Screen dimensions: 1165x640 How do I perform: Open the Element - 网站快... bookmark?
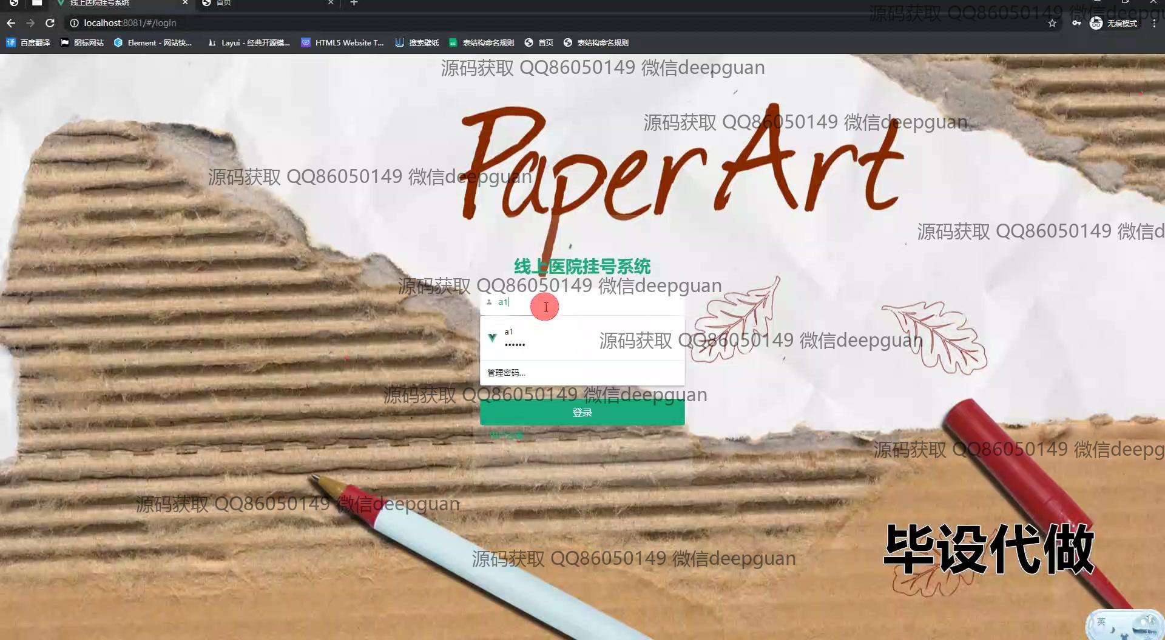tap(153, 42)
